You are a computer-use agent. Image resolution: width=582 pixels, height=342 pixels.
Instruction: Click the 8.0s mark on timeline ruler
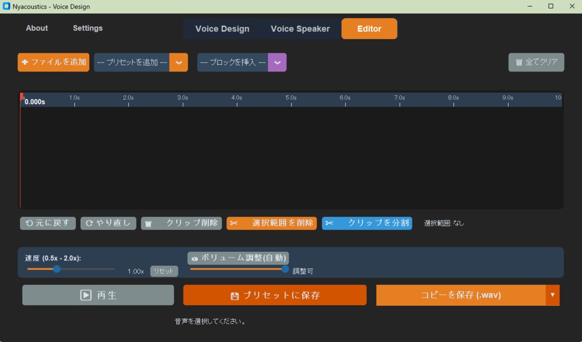pos(453,98)
